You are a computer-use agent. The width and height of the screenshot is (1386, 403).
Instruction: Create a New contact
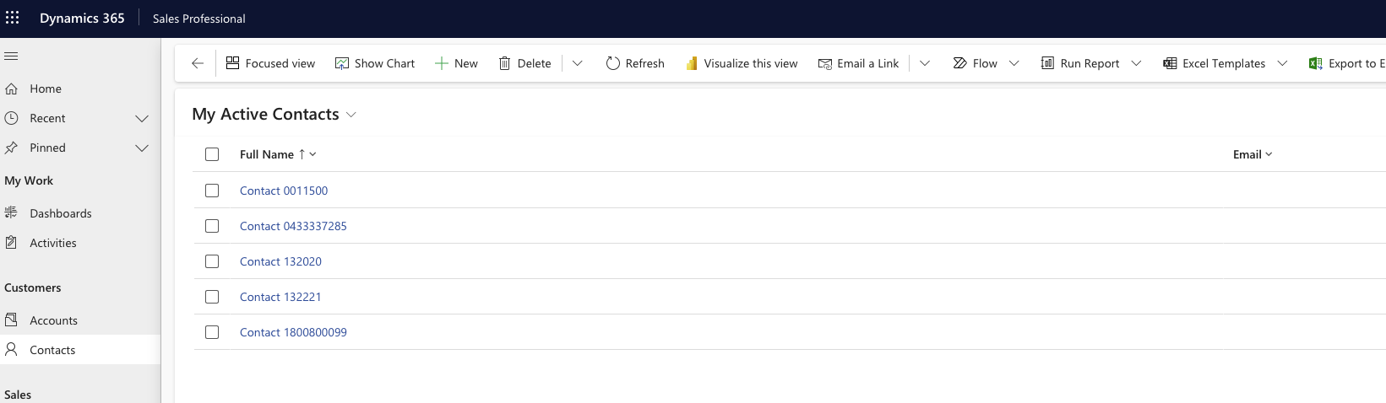point(456,63)
